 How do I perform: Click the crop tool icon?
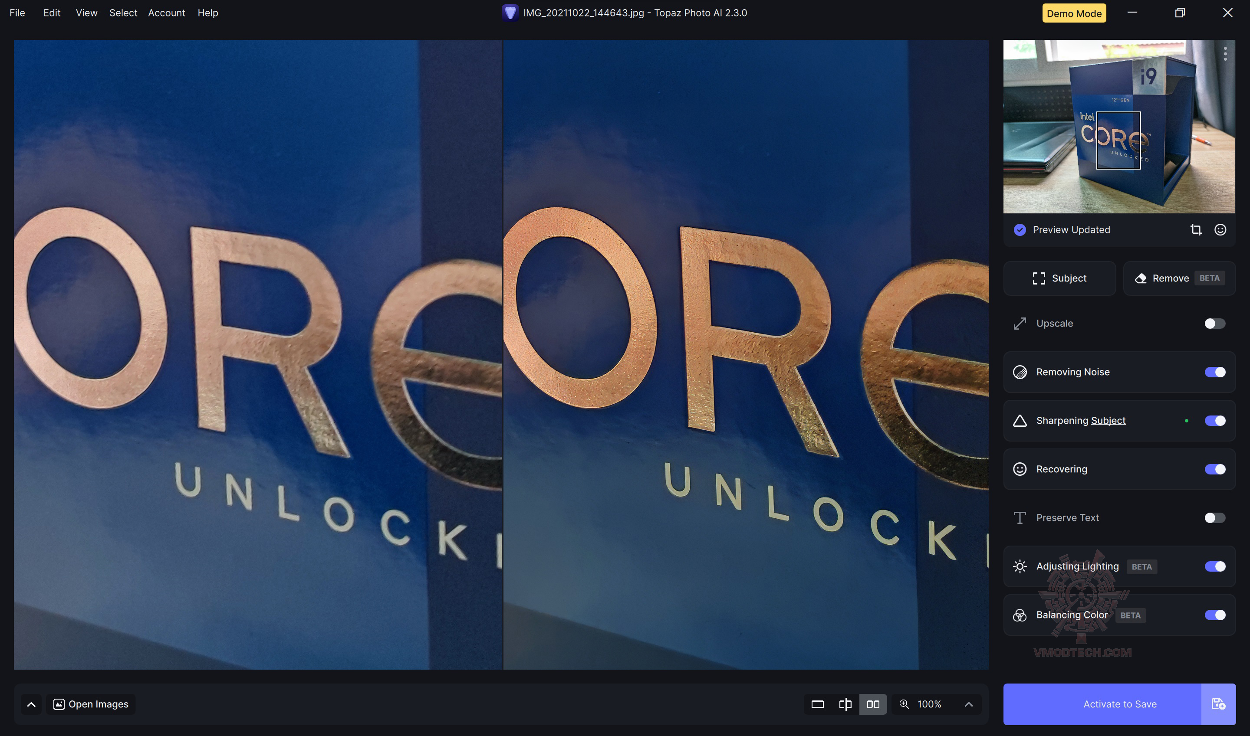point(1195,229)
